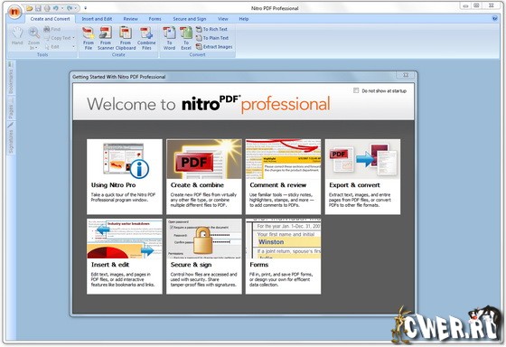Open the Bookmarks side panel tab

(x=11, y=78)
